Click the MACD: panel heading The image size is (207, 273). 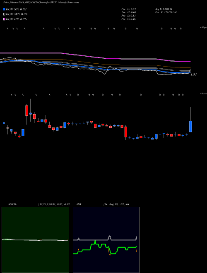point(12,204)
